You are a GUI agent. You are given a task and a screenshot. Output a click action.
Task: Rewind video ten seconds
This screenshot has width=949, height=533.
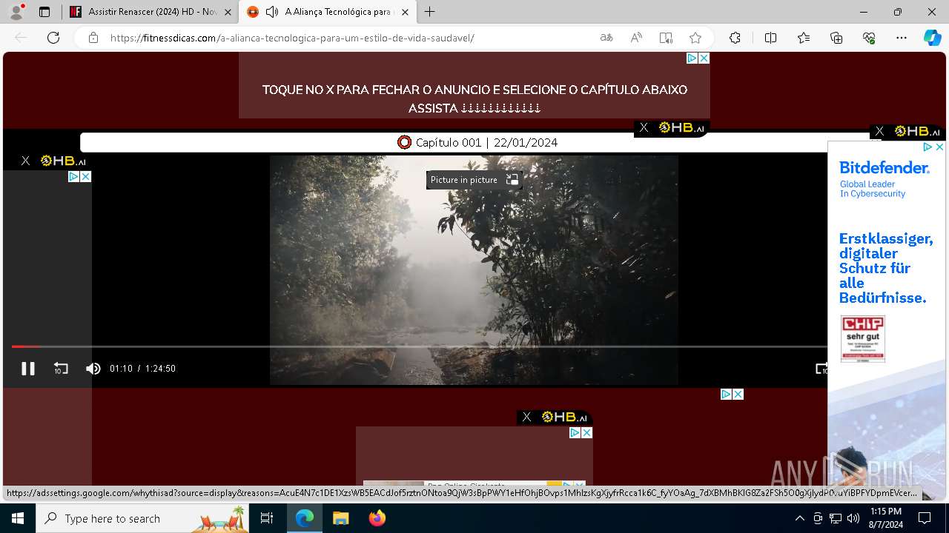tap(61, 369)
